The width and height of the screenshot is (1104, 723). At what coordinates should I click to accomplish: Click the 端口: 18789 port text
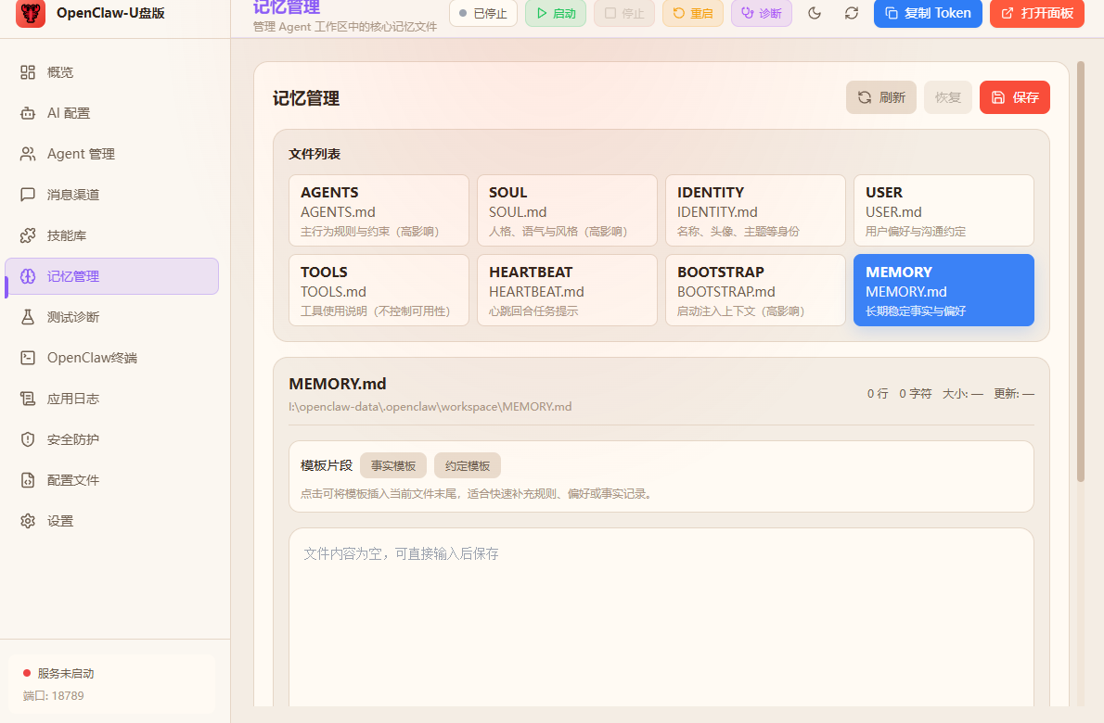[x=54, y=695]
